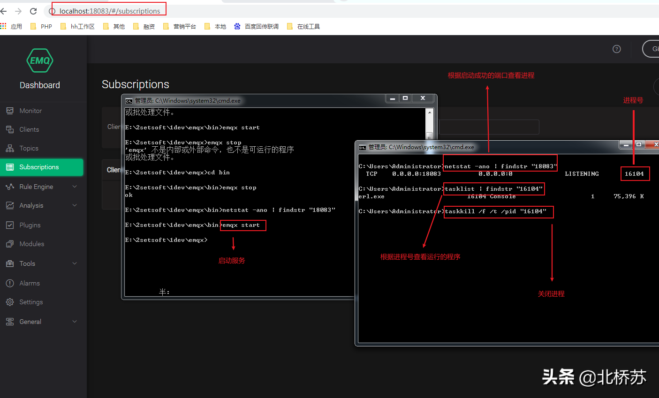The height and width of the screenshot is (398, 659).
Task: Open Topics via its sidebar icon
Action: click(x=10, y=148)
